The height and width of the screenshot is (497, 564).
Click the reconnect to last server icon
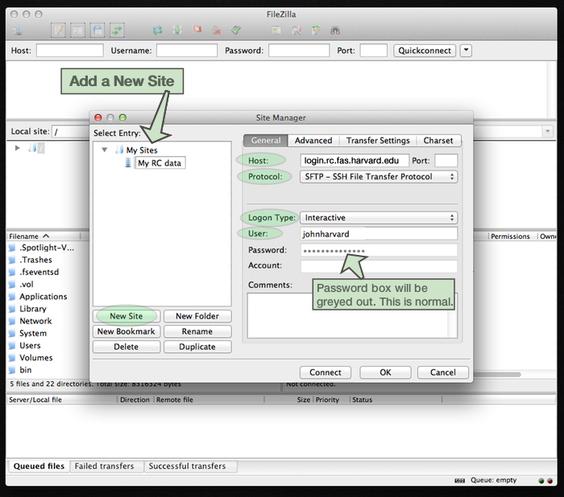pos(236,31)
